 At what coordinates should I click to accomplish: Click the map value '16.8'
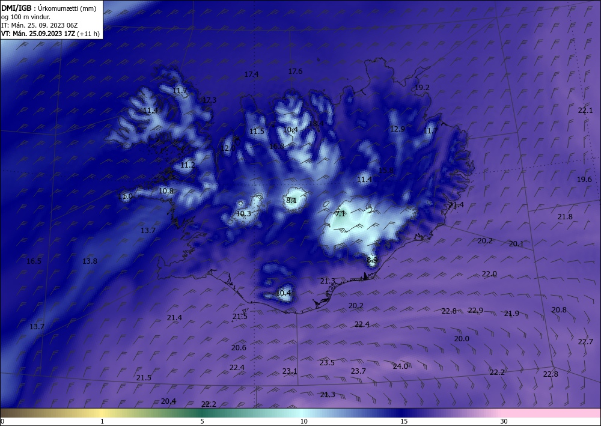coord(276,147)
